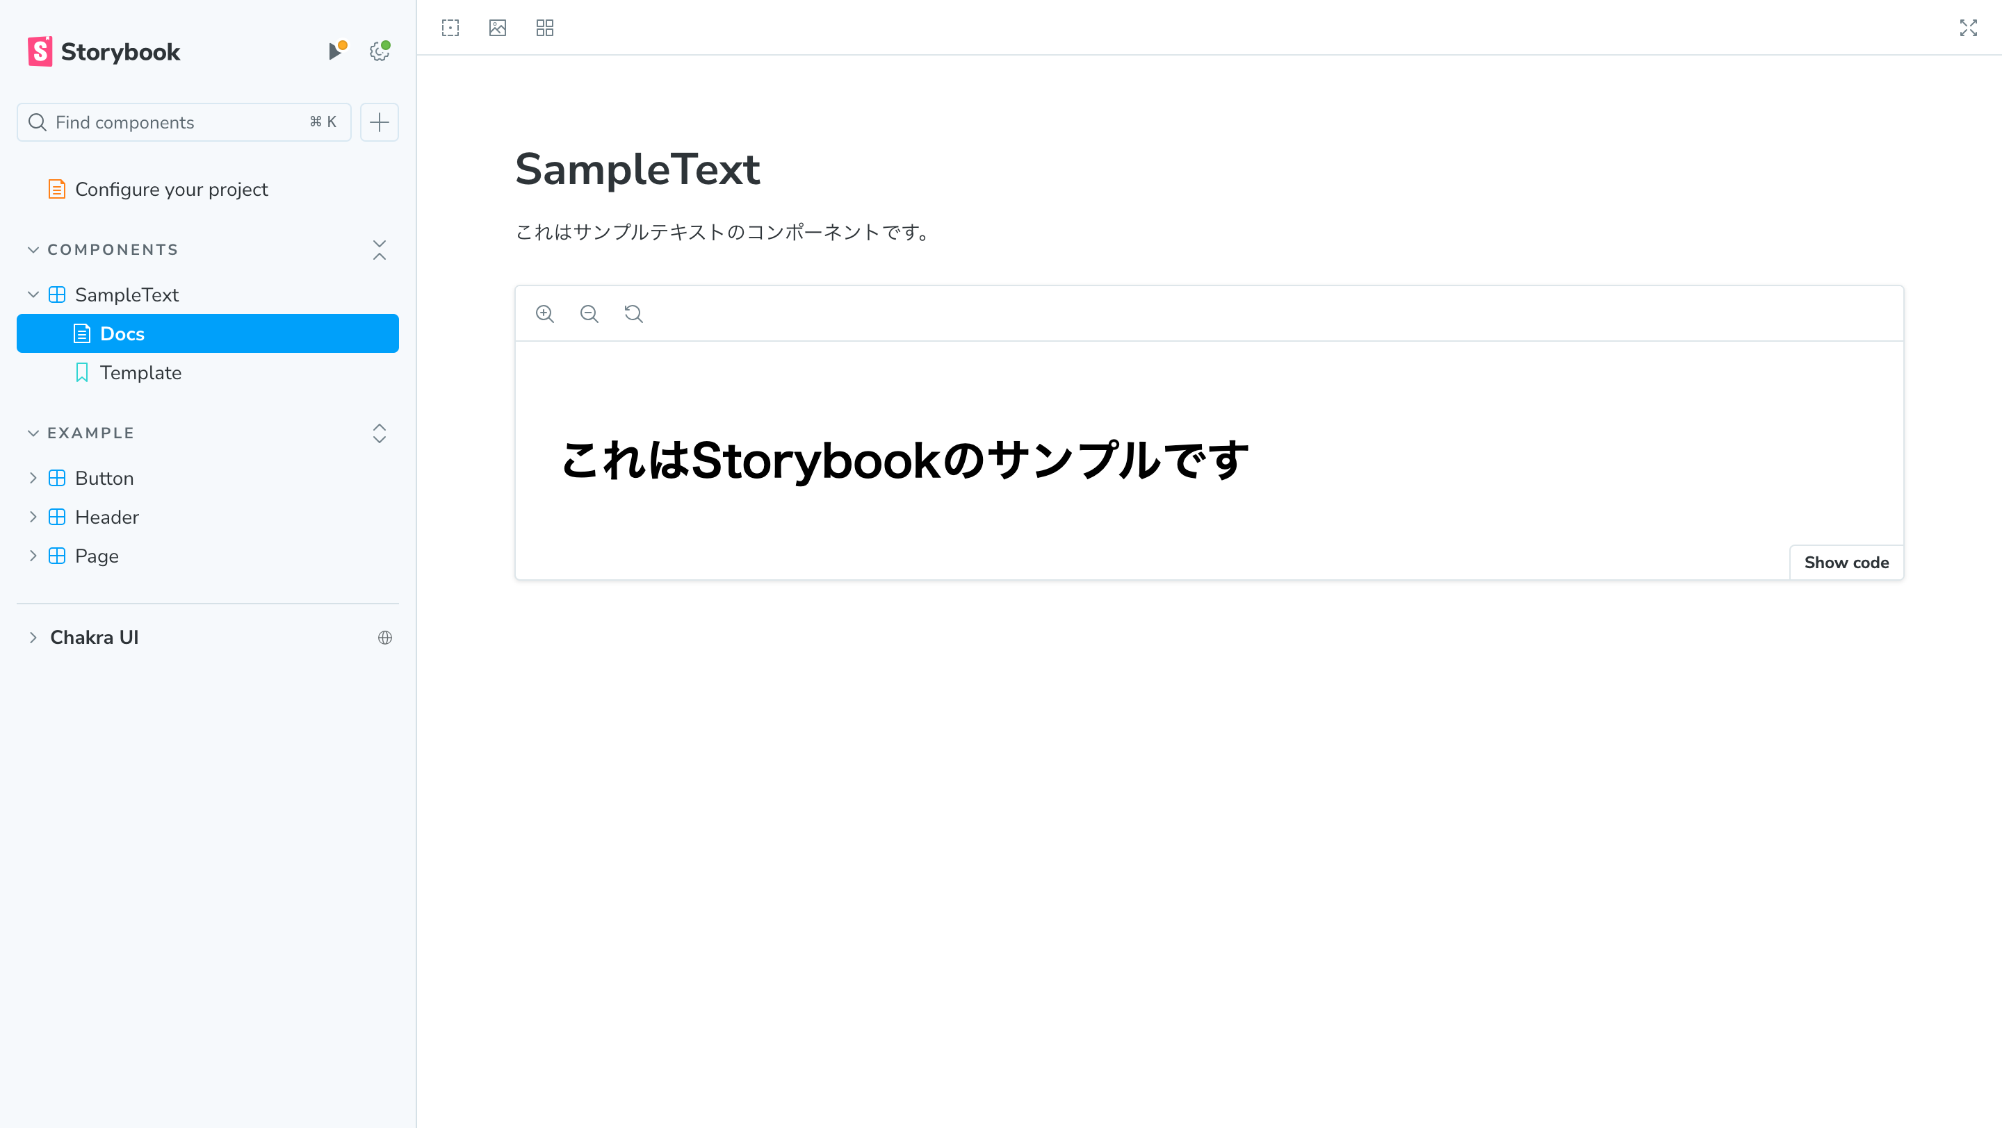Screen dimensions: 2002x1128
Task: Select the Docs tab under SampleText
Action: click(122, 333)
